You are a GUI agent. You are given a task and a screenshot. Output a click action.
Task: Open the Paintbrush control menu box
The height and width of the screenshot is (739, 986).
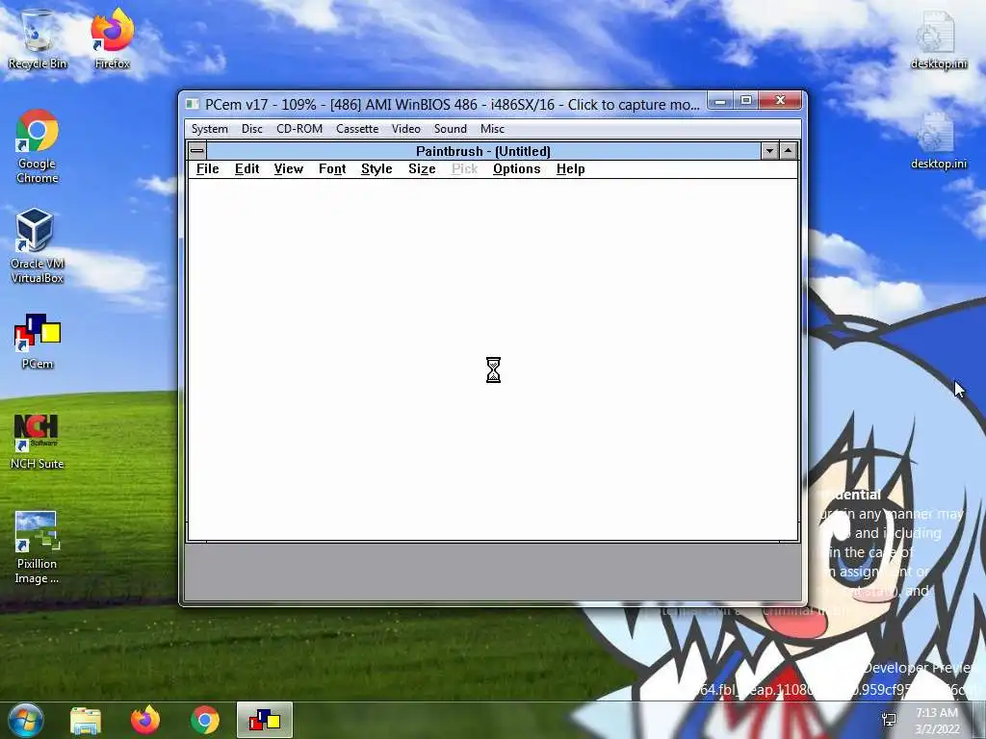[196, 151]
